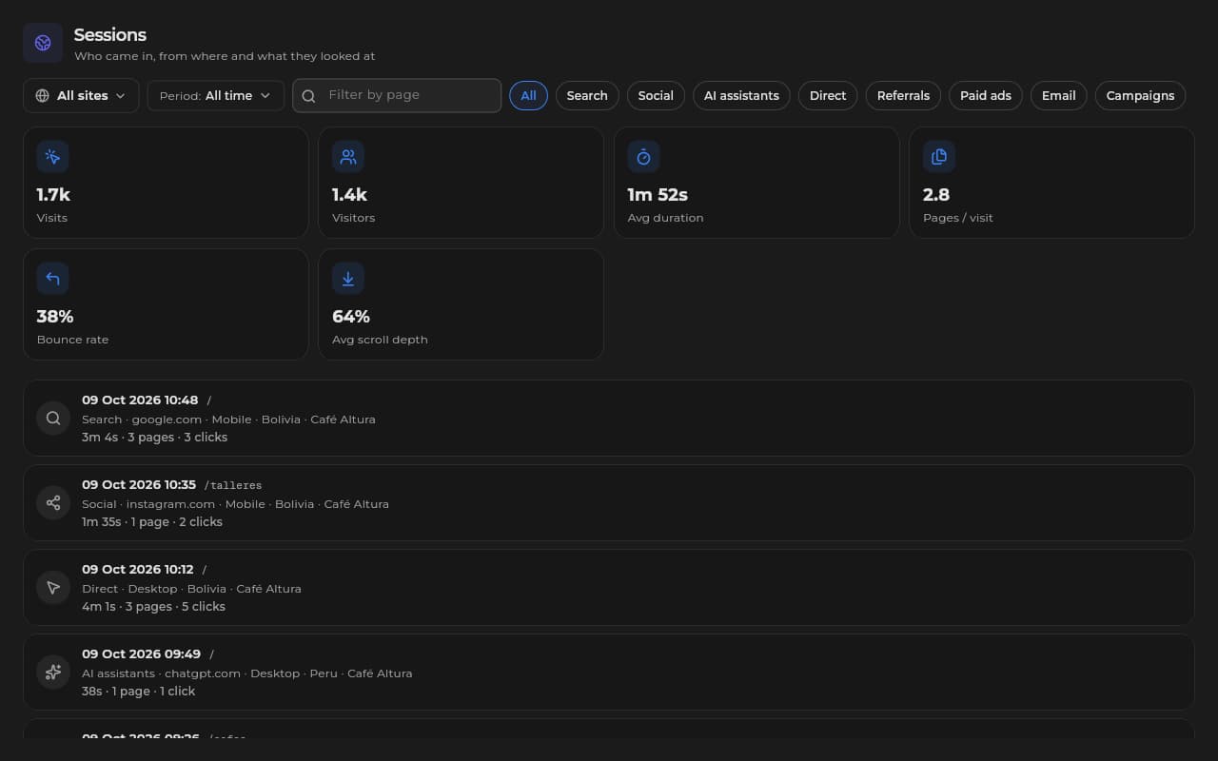This screenshot has height=761, width=1218.
Task: Open the 09 Oct 2026 10:48 session
Action: point(608,418)
